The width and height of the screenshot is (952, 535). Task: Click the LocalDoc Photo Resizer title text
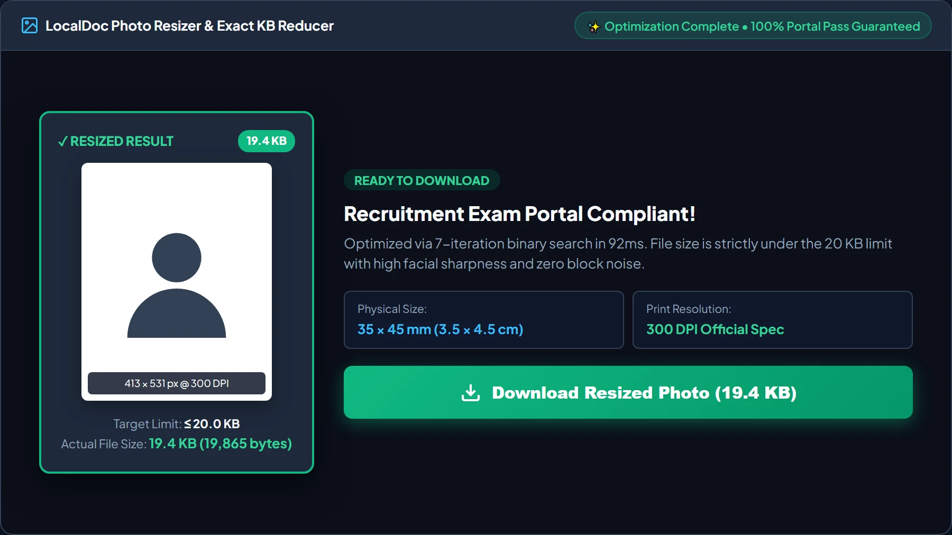(189, 26)
